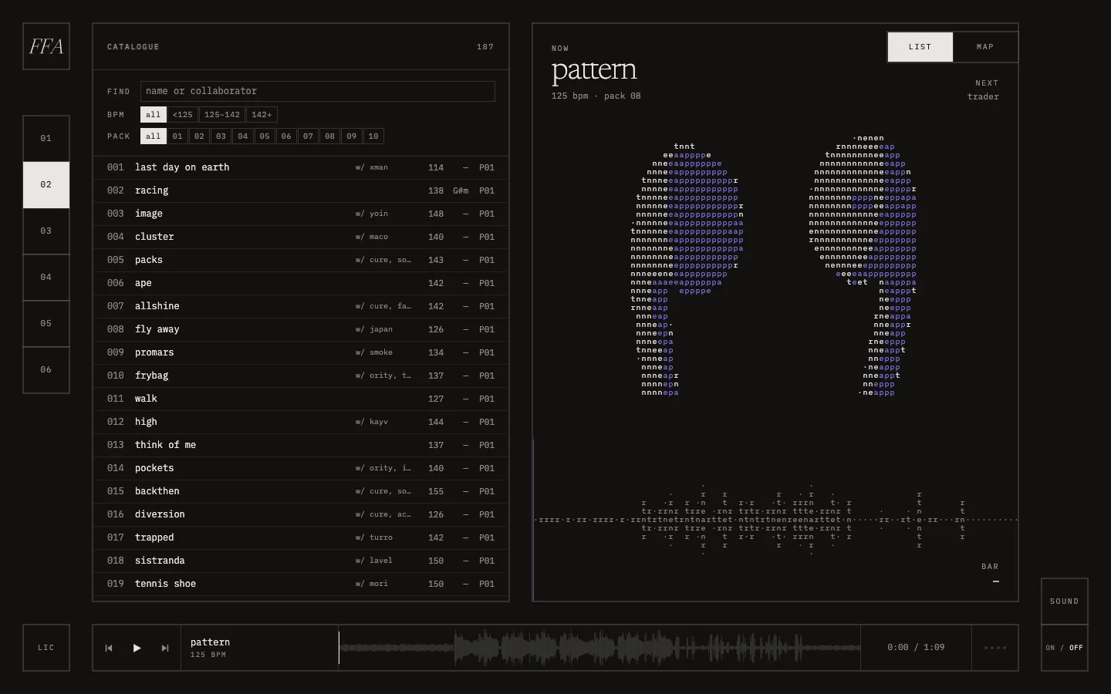Select track 'racing'
Screen dimensions: 1111x694
[x=301, y=190]
